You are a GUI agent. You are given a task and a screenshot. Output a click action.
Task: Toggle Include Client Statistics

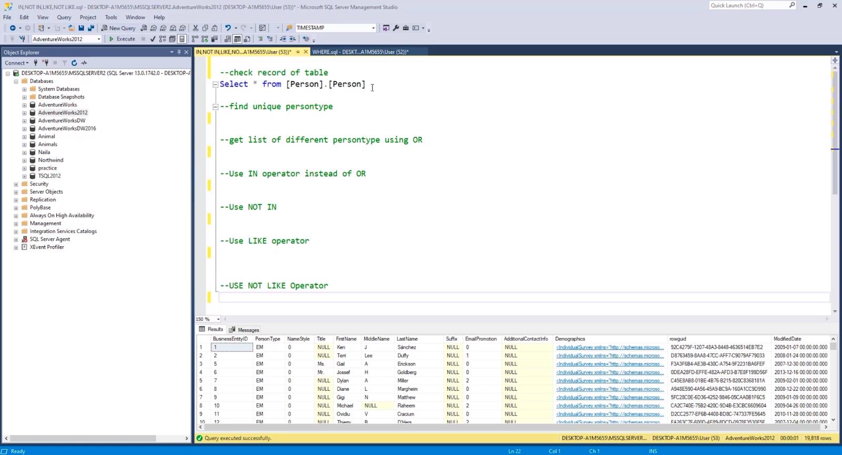pyautogui.click(x=214, y=39)
